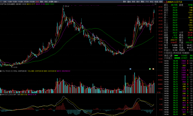Click +自选 to add to watchlist
The width and height of the screenshot is (193, 116).
[156, 2]
